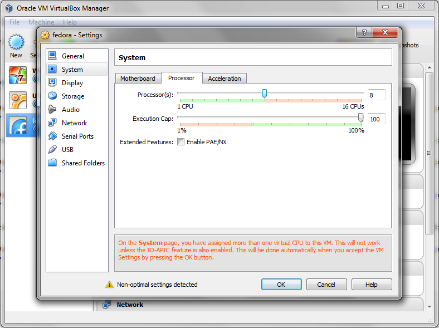439x328 pixels.
Task: Click the Non-optimal settings warning icon
Action: [x=109, y=285]
